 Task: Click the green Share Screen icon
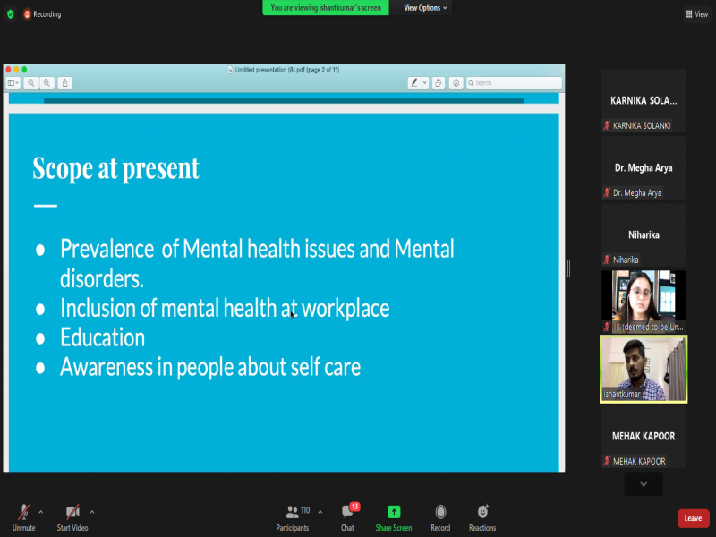coord(394,513)
